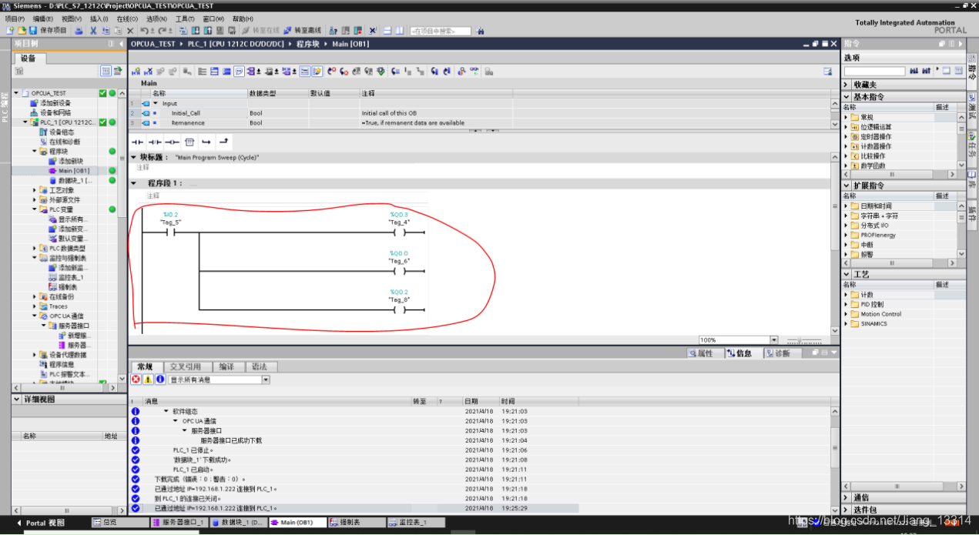Insert an output coil from favorites

click(x=172, y=142)
